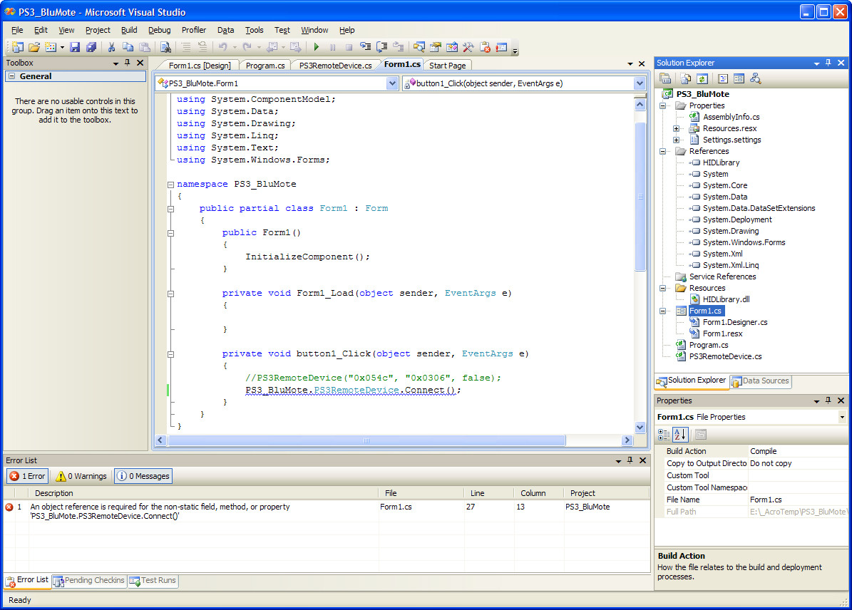Collapse the namespace PS3_BluMote code region

pyautogui.click(x=170, y=185)
